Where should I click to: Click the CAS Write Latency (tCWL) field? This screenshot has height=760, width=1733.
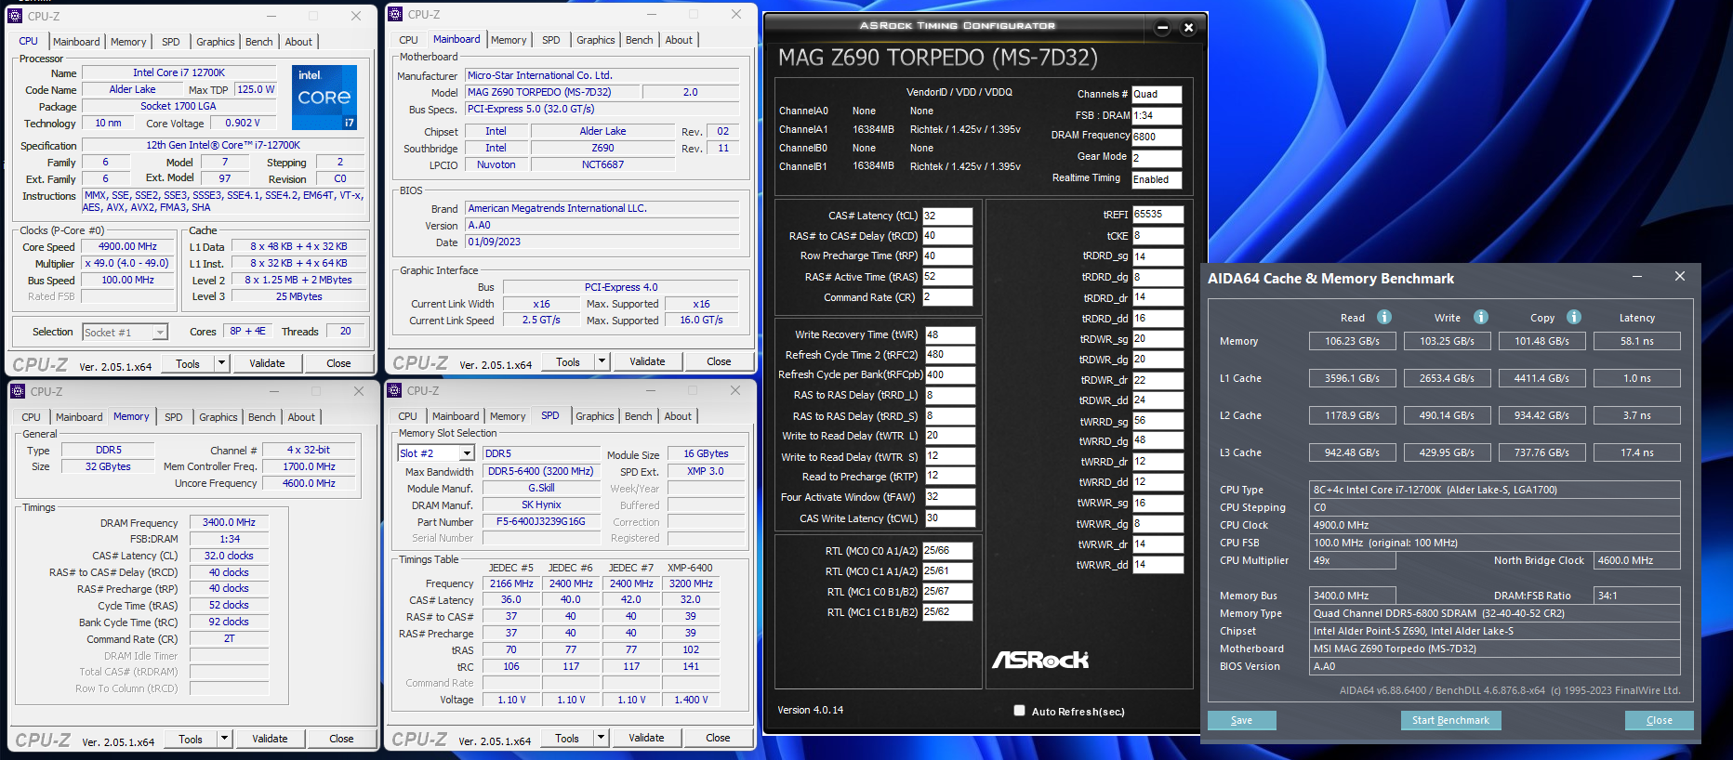click(950, 518)
